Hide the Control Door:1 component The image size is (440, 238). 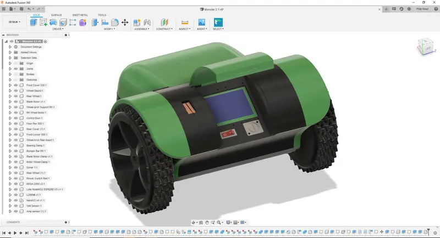click(16, 118)
